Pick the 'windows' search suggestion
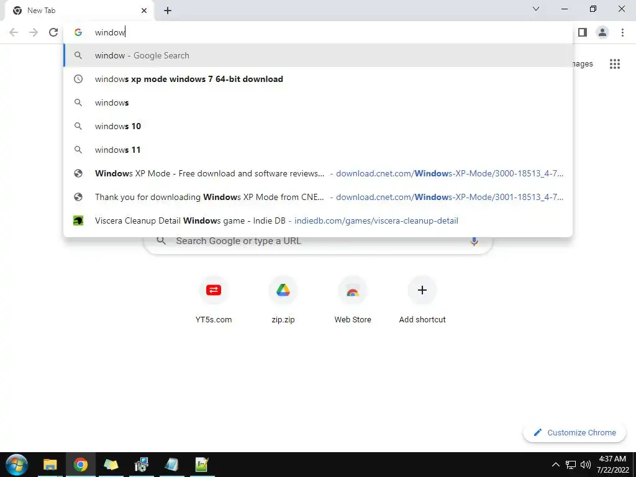Viewport: 636px width, 477px height. (318, 102)
